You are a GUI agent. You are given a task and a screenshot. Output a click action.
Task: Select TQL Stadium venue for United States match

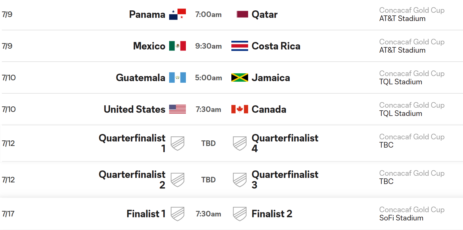tap(401, 114)
